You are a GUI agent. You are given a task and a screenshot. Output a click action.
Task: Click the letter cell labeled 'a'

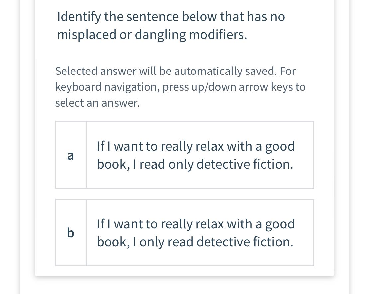coord(70,155)
